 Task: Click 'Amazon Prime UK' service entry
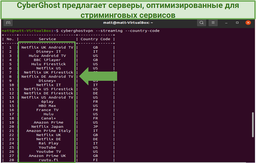point(47,156)
